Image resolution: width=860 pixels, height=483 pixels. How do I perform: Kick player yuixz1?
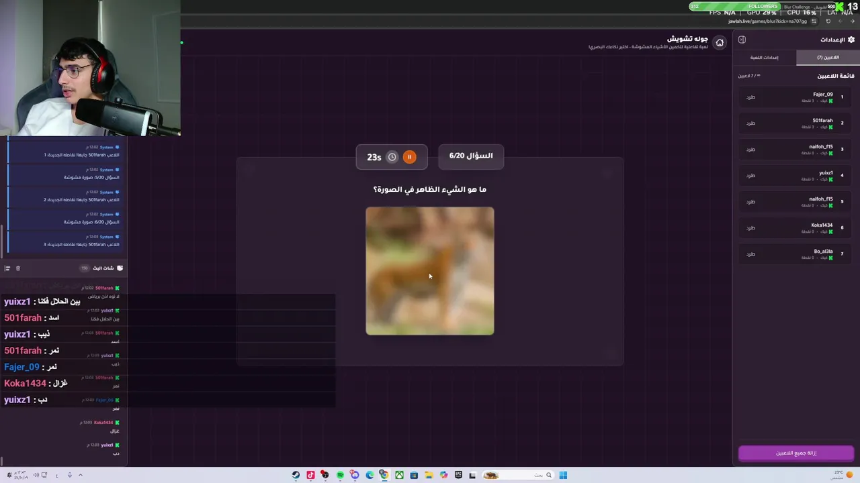tap(750, 176)
